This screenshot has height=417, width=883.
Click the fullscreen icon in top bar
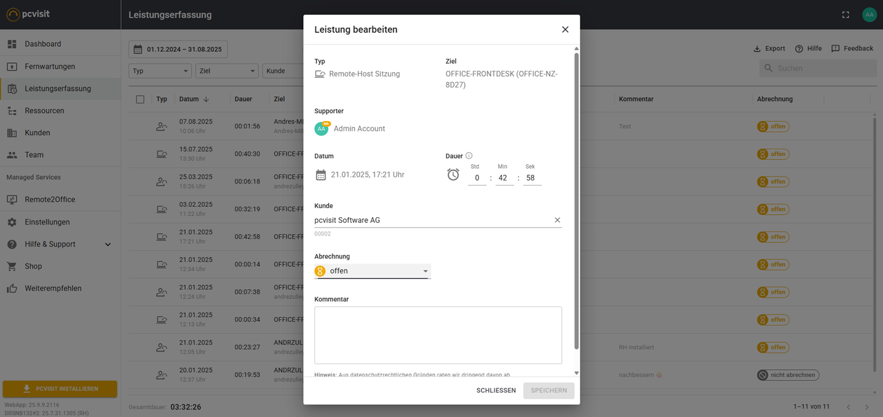point(846,15)
